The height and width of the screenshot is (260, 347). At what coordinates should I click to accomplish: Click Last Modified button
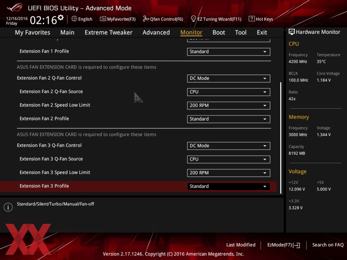pyautogui.click(x=241, y=245)
